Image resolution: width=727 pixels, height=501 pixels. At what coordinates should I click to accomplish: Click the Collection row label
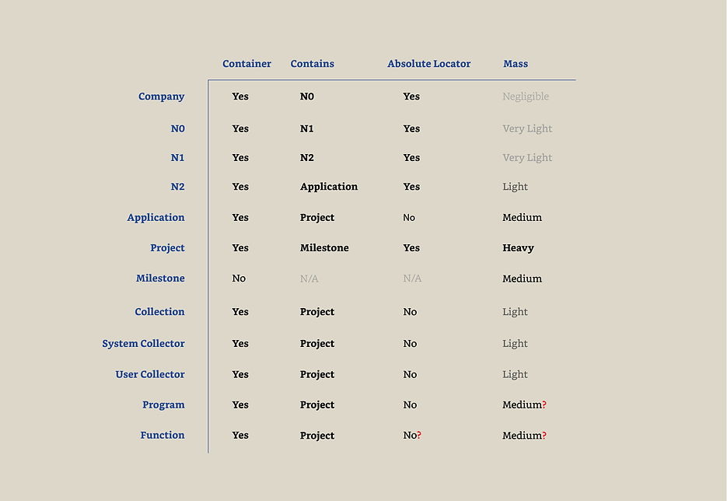(159, 312)
